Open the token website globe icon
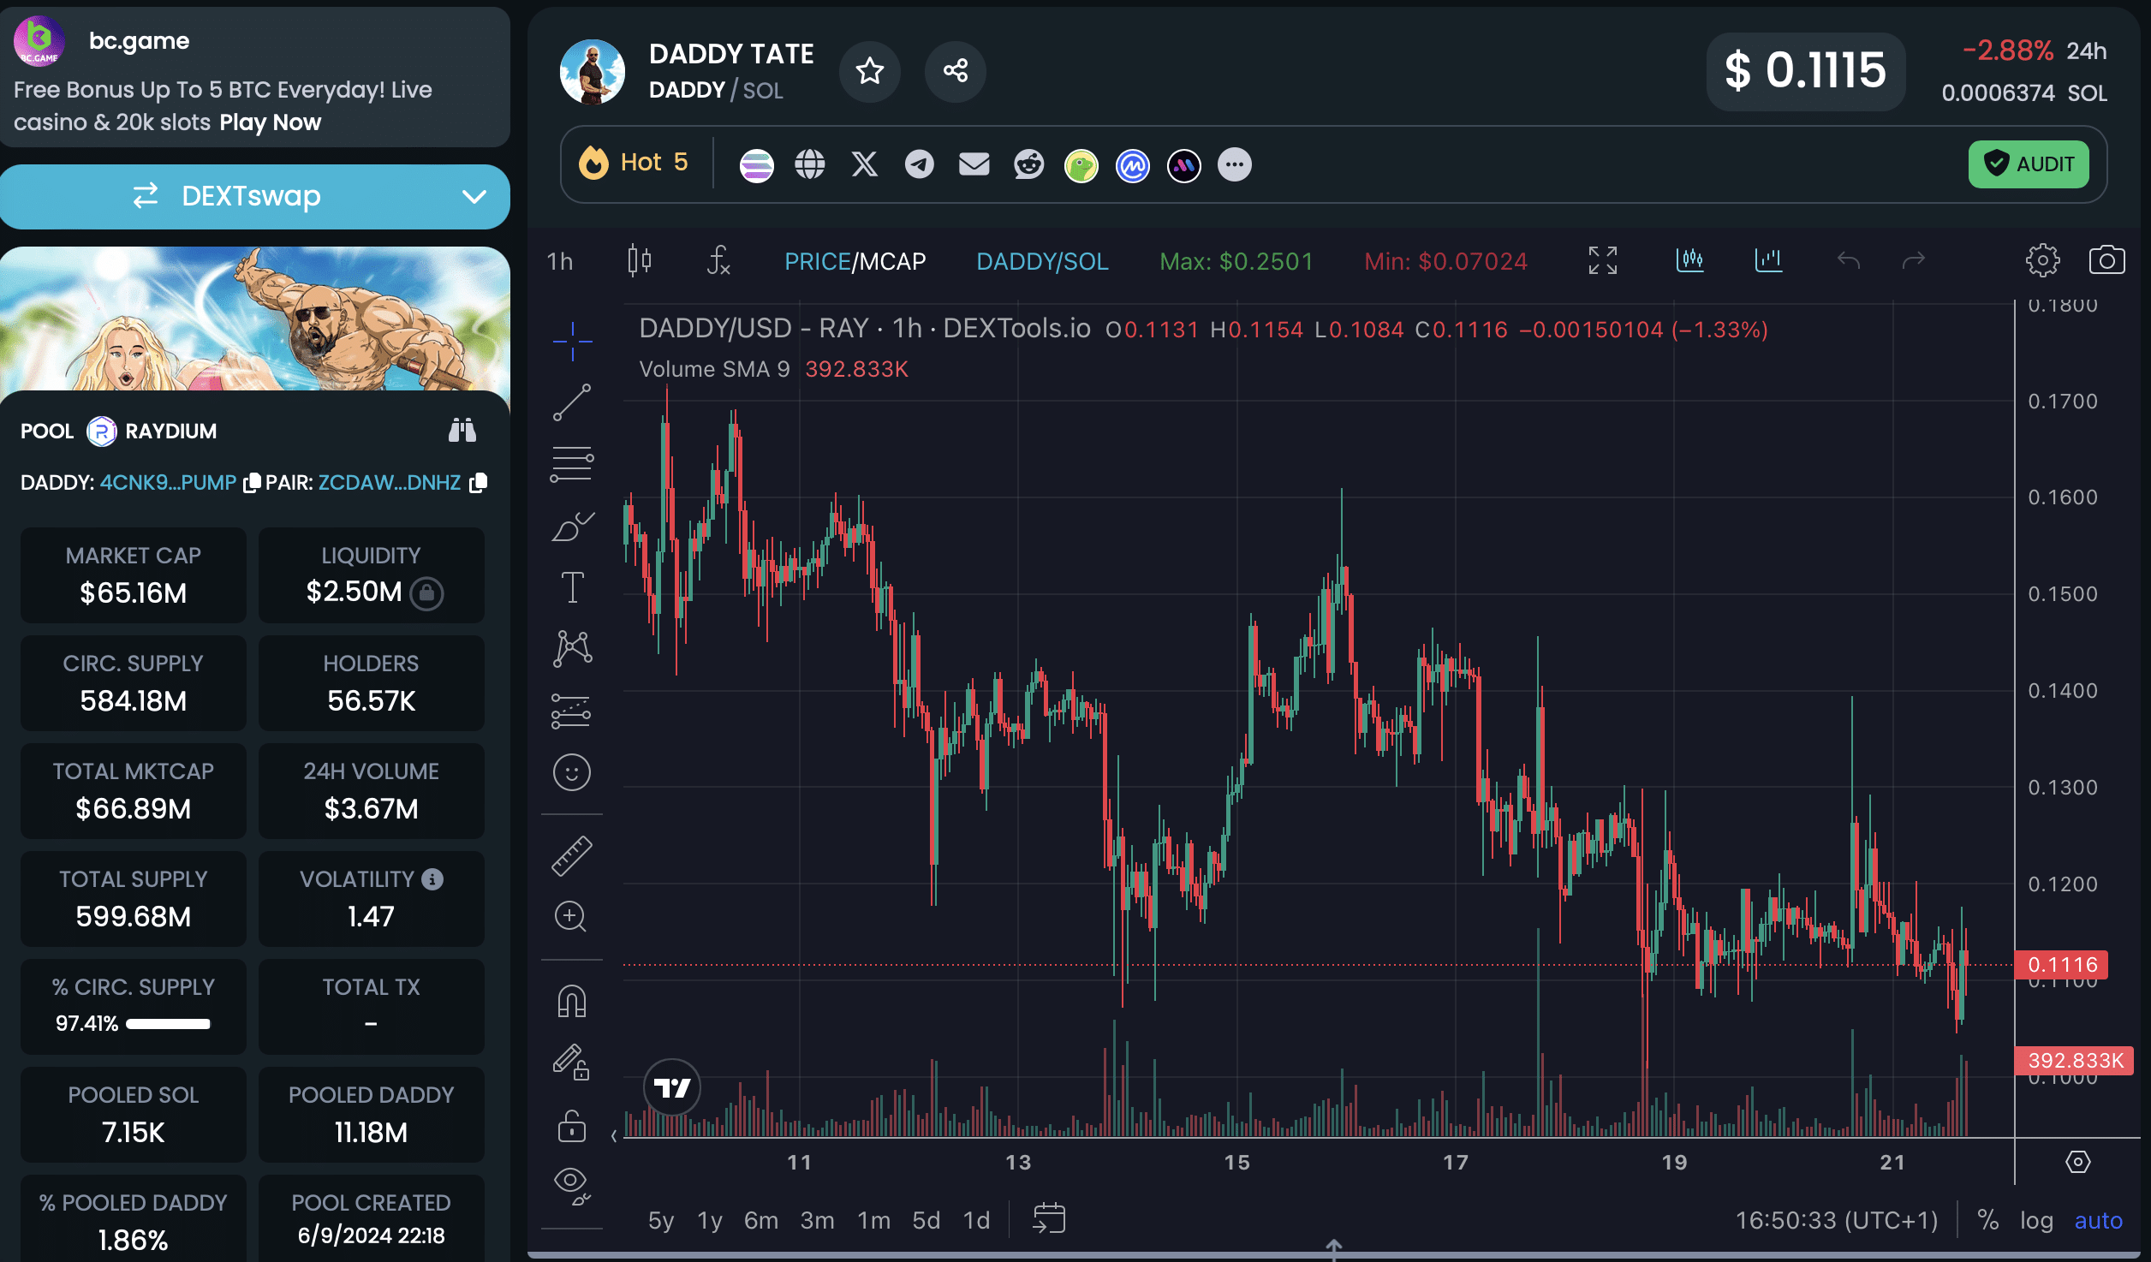Viewport: 2151px width, 1262px height. click(x=810, y=164)
